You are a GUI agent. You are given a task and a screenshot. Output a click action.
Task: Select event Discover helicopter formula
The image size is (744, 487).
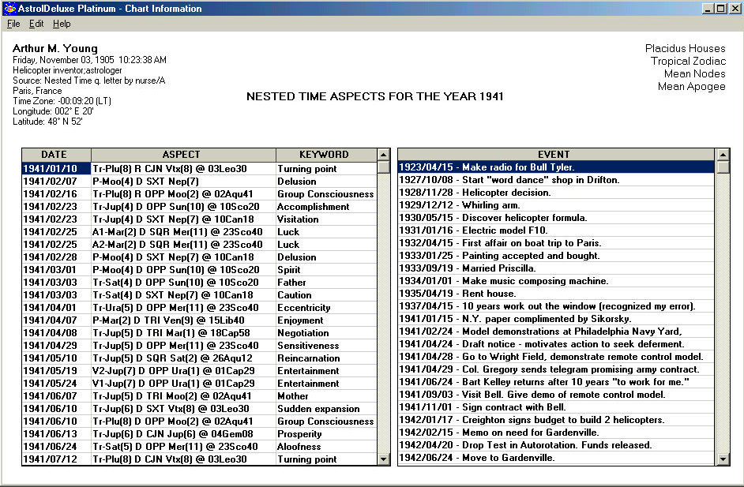point(555,218)
